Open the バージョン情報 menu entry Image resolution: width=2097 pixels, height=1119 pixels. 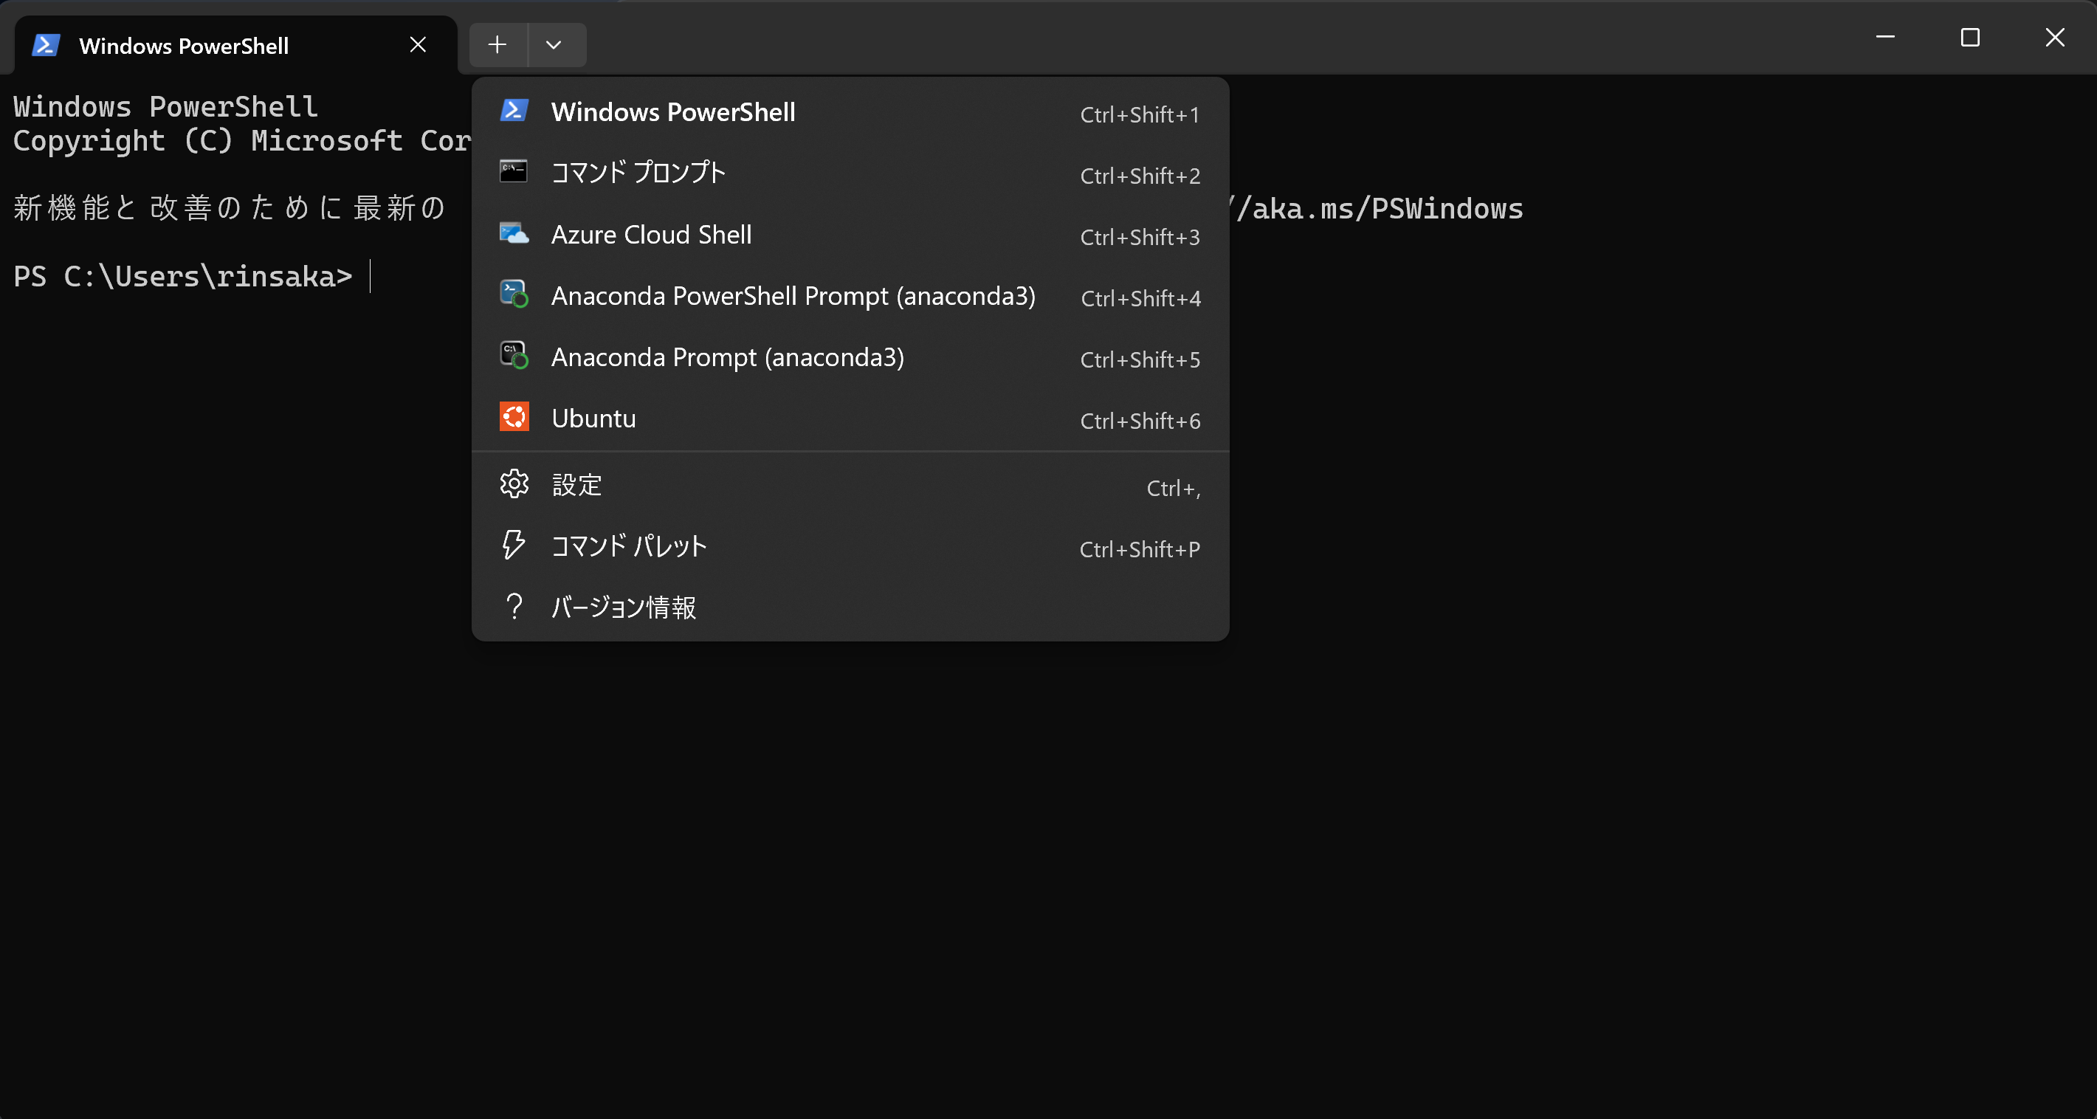[x=624, y=608]
